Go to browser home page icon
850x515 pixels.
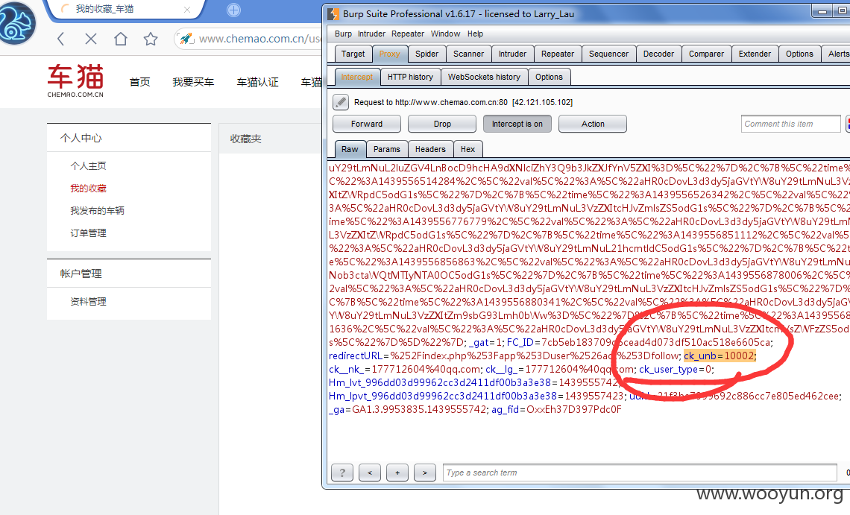coord(120,39)
